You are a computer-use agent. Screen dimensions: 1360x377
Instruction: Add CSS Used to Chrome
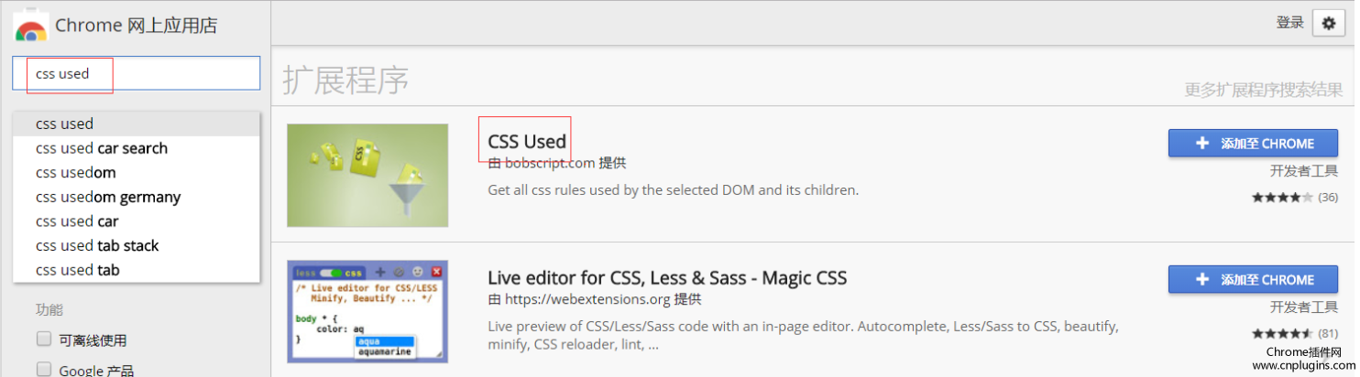[x=1253, y=144]
